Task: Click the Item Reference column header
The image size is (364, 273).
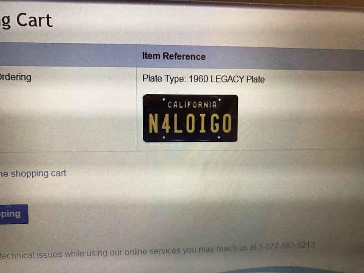Action: click(x=174, y=56)
